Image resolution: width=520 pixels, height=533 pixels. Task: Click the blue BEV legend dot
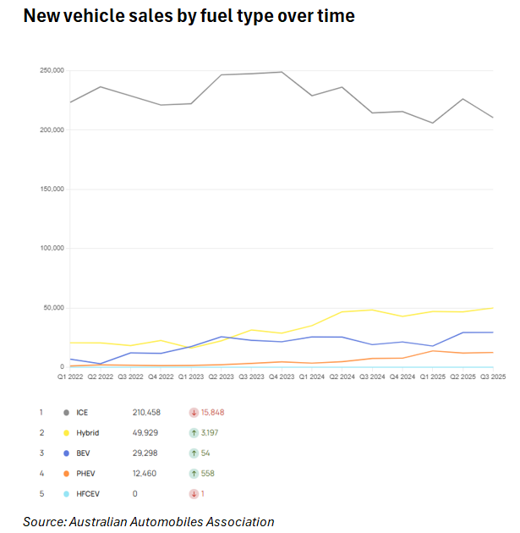(66, 453)
